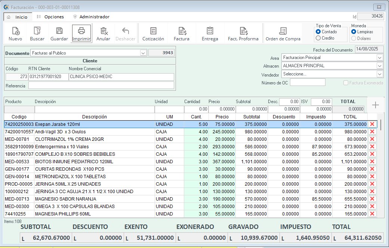Image resolution: width=389 pixels, height=248 pixels.
Task: Expand the Documento dropdown list
Action: (x=143, y=53)
